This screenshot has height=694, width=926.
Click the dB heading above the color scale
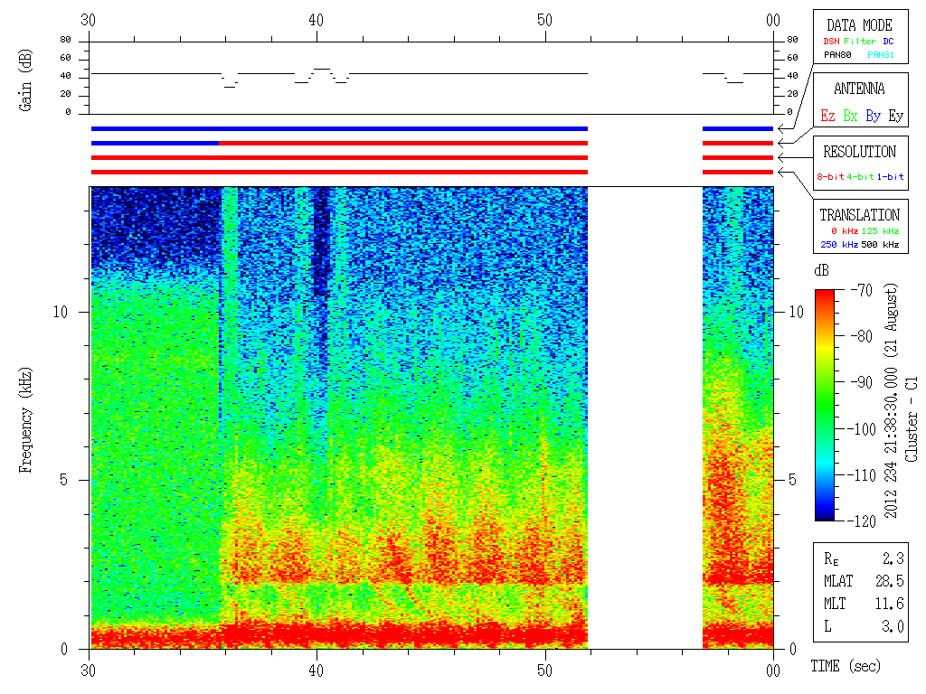pyautogui.click(x=821, y=270)
